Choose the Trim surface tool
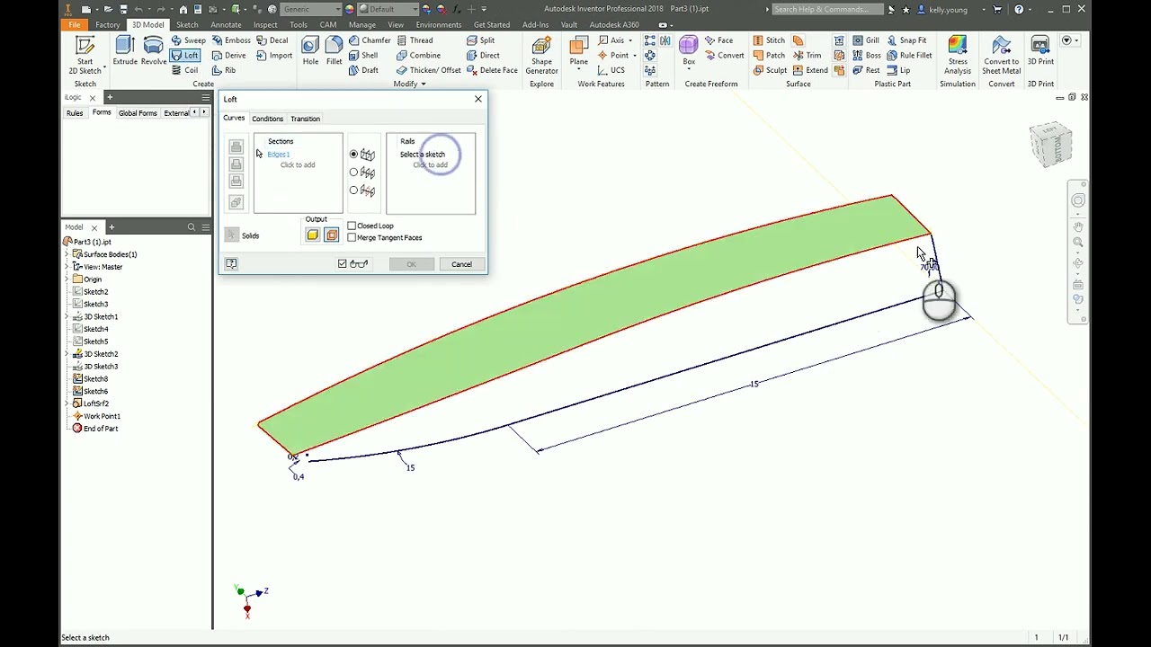 807,56
